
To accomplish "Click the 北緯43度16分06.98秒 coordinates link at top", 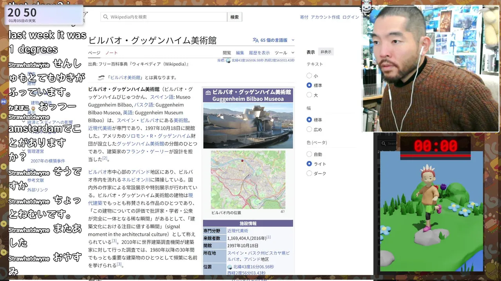I will click(247, 60).
